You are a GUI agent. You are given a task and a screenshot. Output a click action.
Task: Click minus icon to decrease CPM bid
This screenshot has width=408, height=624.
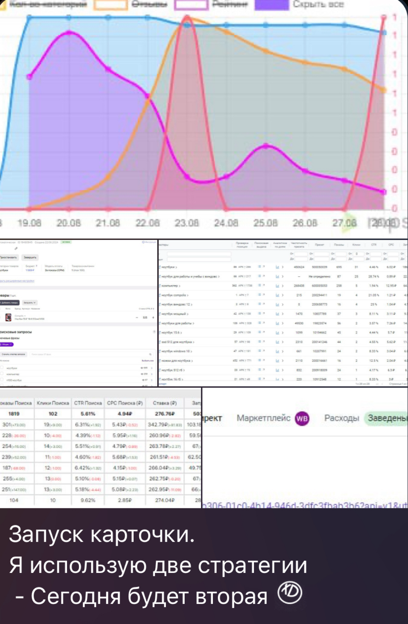[137, 317]
